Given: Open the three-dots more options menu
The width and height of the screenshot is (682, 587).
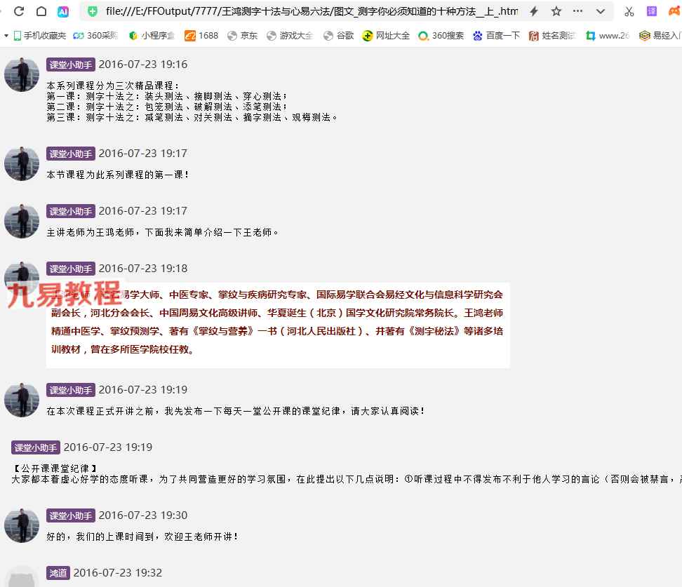Looking at the screenshot, I should click(x=578, y=11).
